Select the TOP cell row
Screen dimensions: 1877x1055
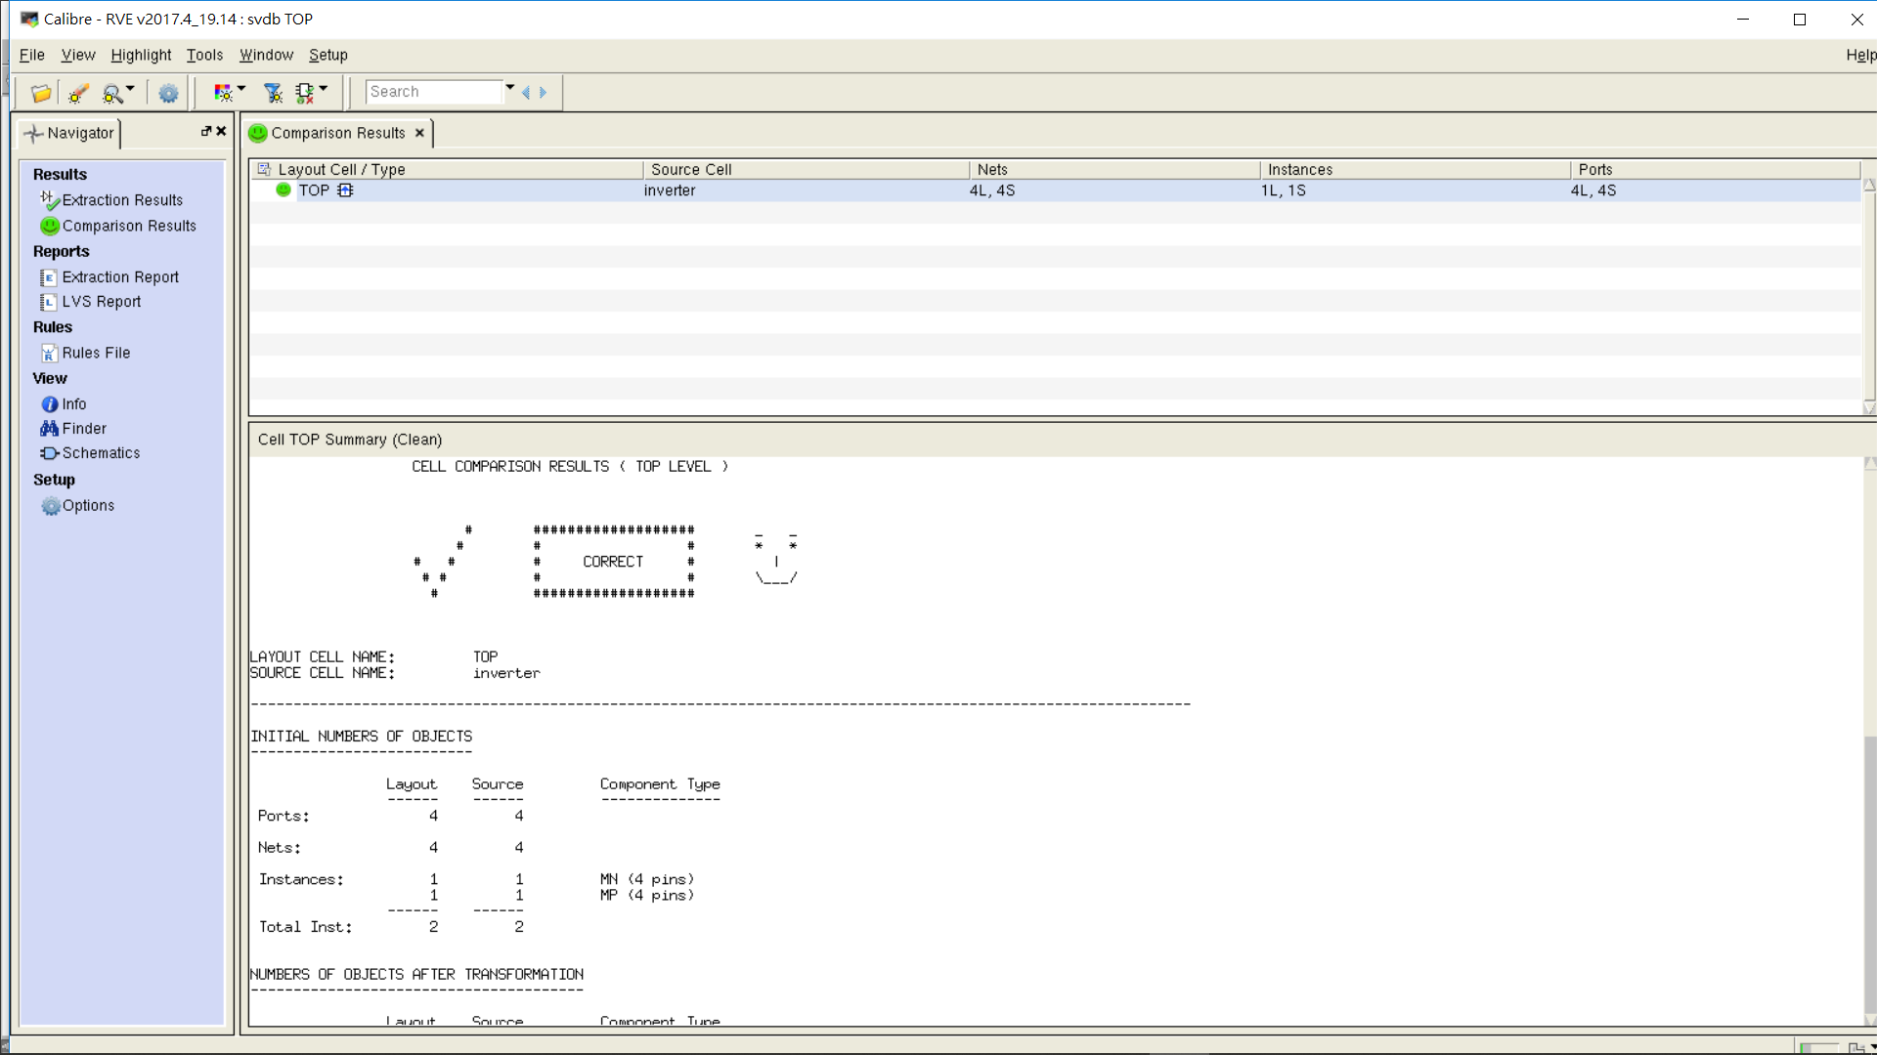[1054, 190]
